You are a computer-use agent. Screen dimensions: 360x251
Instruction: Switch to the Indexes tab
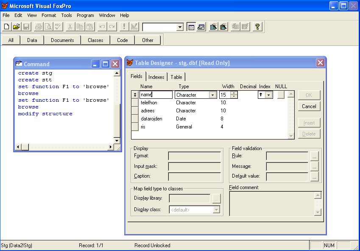[x=156, y=77]
